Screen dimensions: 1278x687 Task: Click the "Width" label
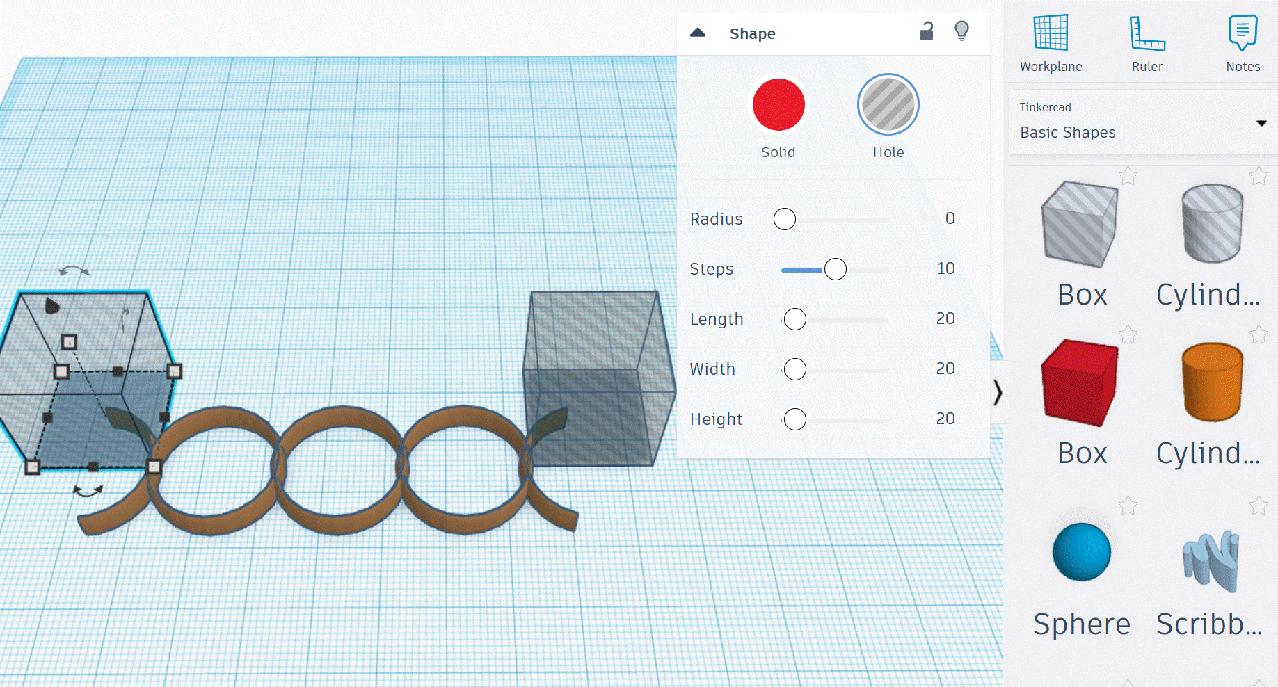[x=712, y=369]
